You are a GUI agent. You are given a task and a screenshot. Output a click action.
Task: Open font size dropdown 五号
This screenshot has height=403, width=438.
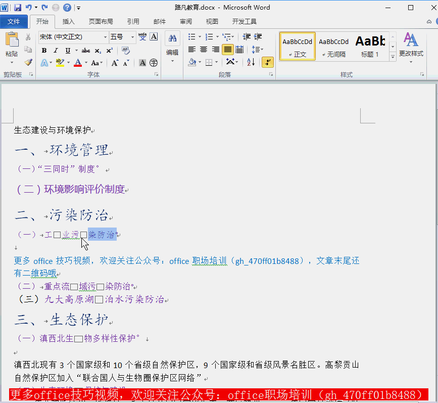click(132, 37)
